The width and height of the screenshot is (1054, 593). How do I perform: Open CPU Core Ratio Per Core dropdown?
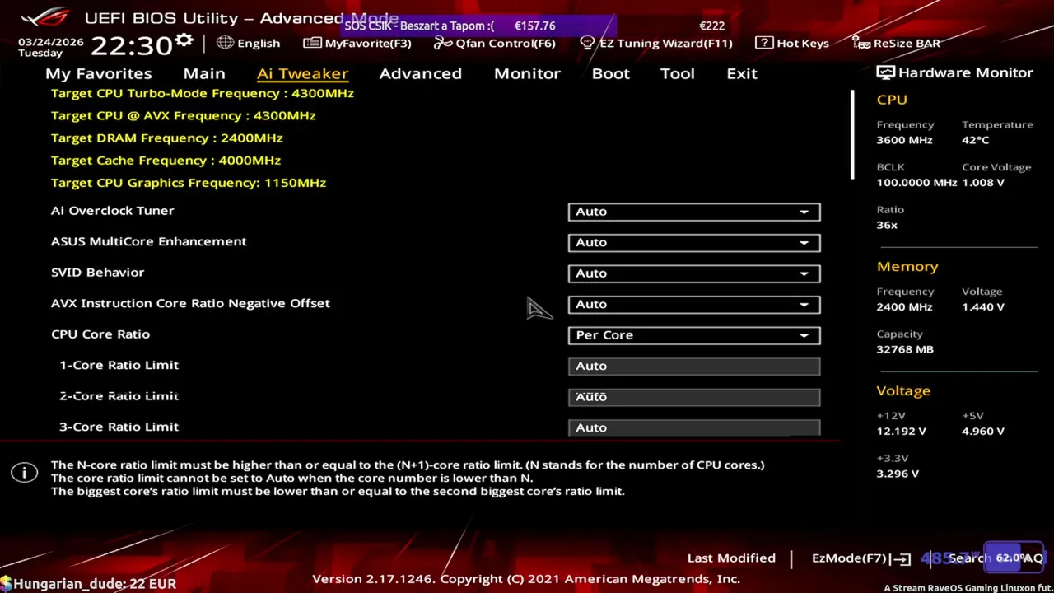[x=694, y=335]
